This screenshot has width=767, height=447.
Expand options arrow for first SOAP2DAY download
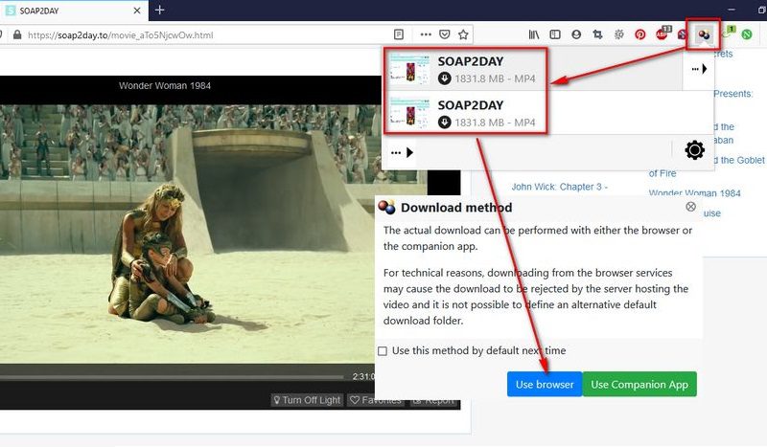point(700,69)
